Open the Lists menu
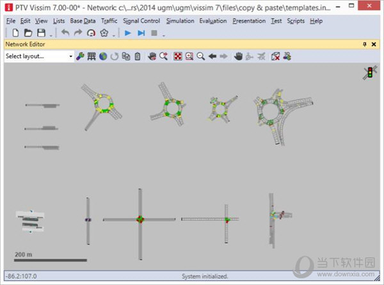This screenshot has width=384, height=285. tap(59, 21)
